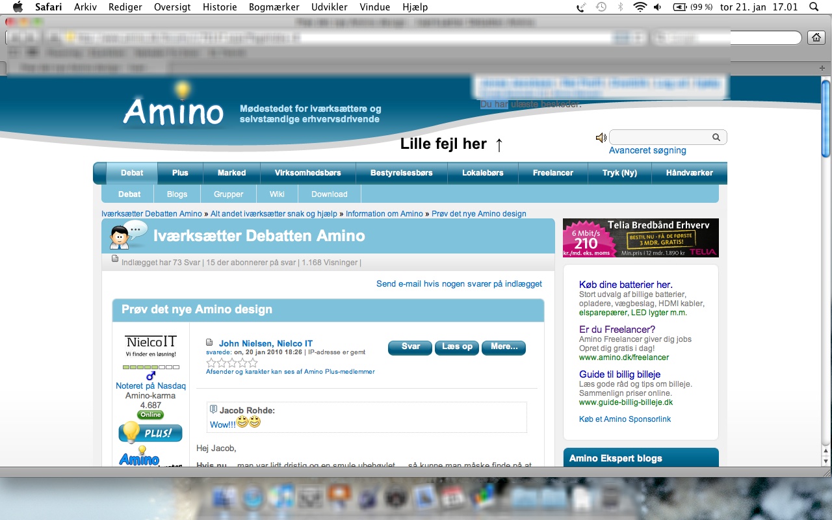Click the Noteret på Nasdaq link
The height and width of the screenshot is (520, 832).
tap(151, 385)
